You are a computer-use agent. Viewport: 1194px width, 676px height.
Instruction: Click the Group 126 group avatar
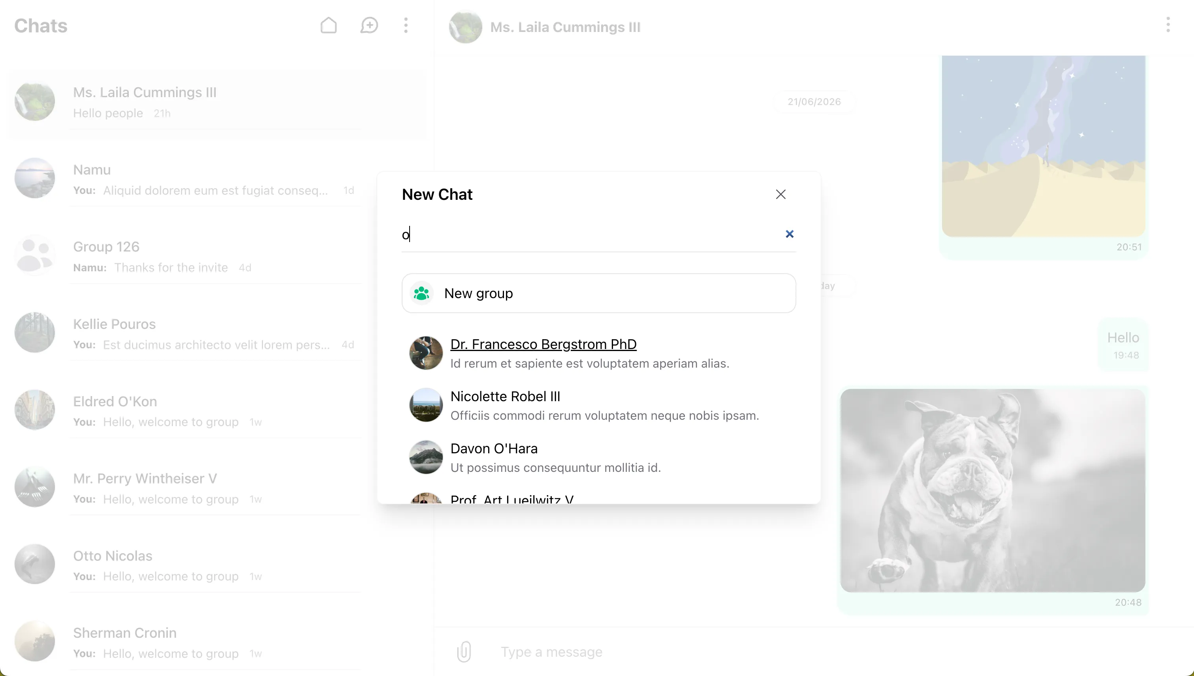pyautogui.click(x=35, y=255)
